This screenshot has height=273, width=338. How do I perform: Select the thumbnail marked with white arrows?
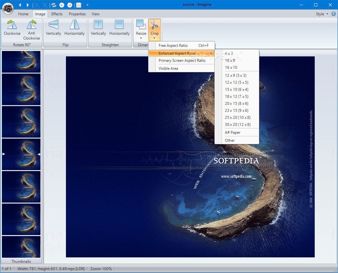coord(21,154)
